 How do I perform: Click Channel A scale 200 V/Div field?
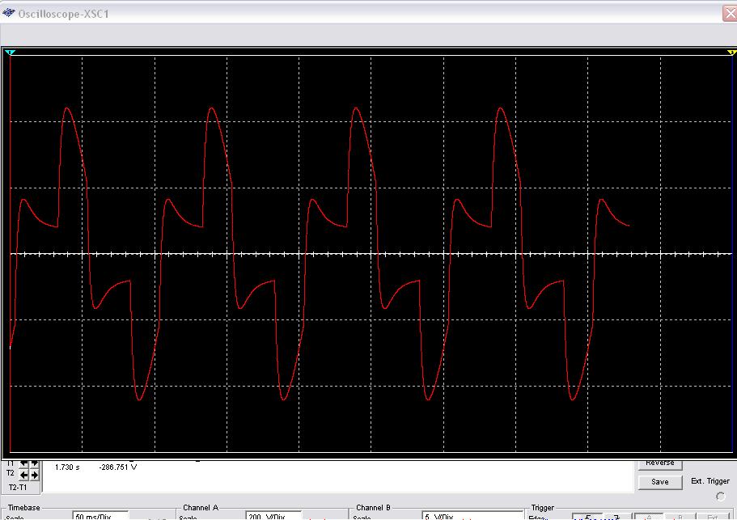[273, 516]
